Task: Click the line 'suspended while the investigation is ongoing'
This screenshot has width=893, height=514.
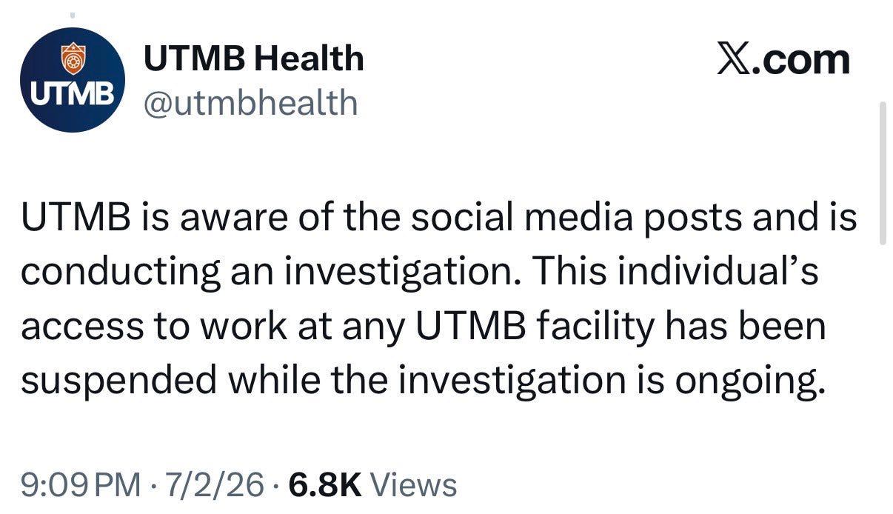Action: tap(422, 381)
